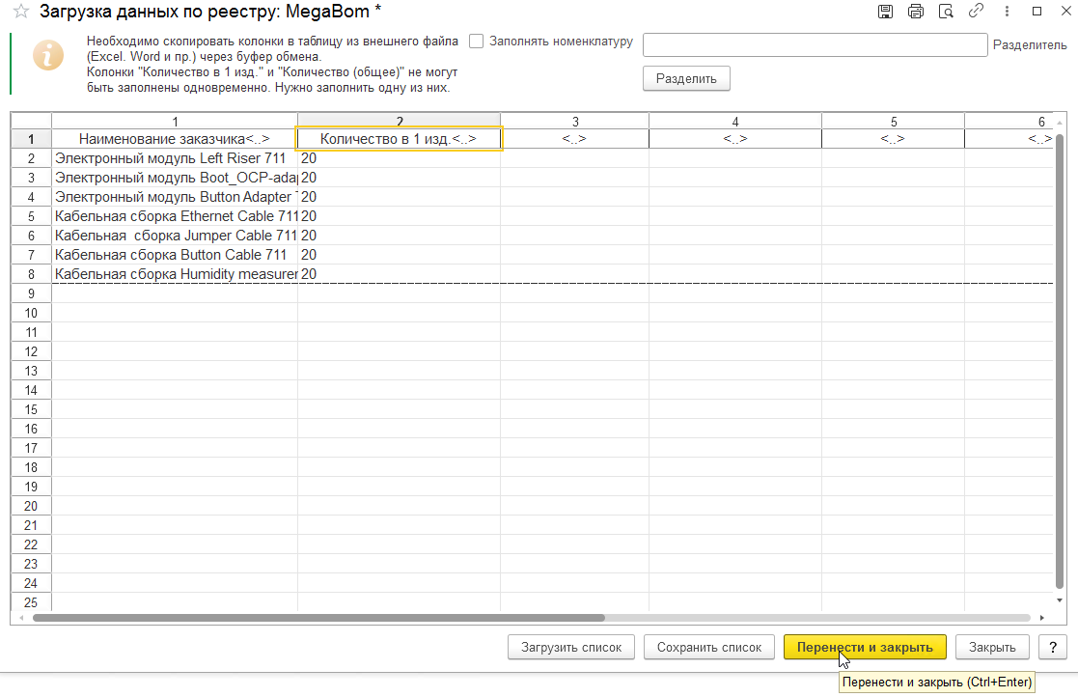Click the separator text input field

(x=815, y=45)
